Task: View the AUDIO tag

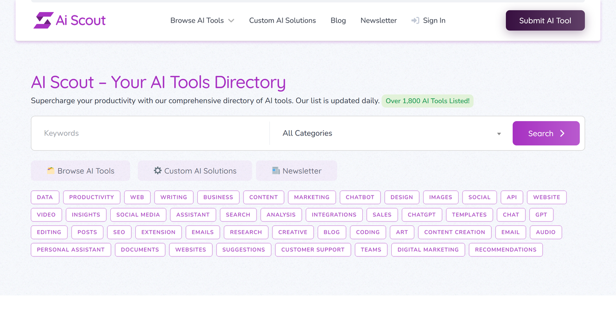Action: 546,232
